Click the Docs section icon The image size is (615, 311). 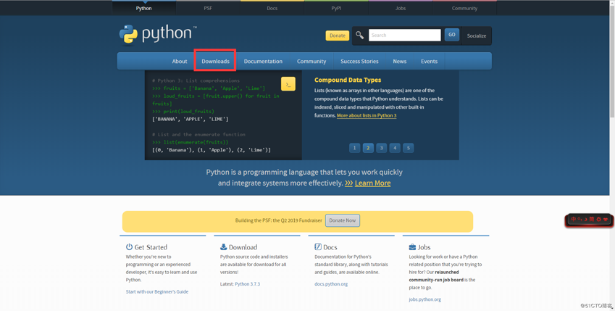click(x=318, y=247)
